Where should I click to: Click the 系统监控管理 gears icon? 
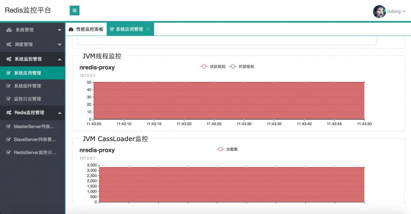(9, 59)
